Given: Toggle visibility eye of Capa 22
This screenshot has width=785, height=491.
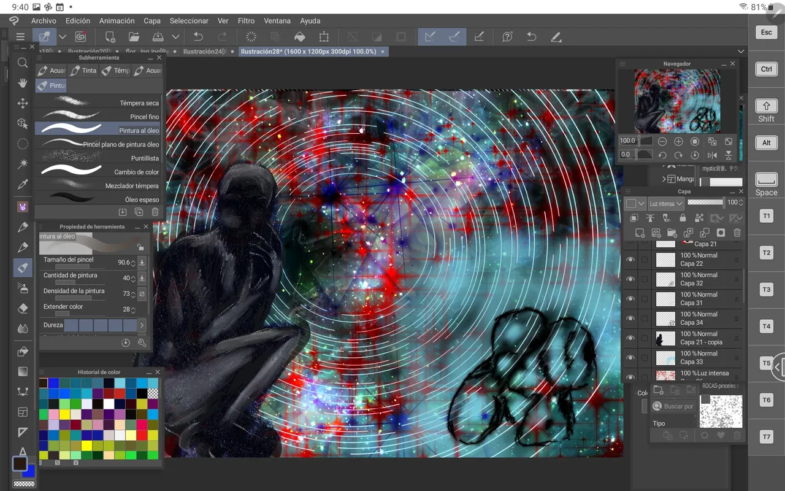Looking at the screenshot, I should [x=630, y=260].
